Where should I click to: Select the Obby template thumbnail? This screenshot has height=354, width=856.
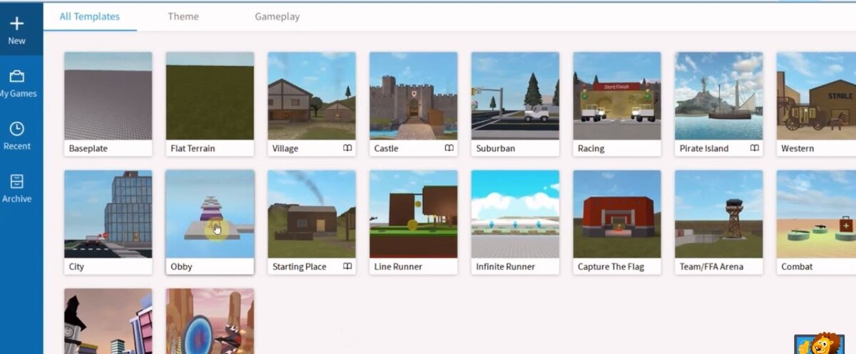coord(210,214)
